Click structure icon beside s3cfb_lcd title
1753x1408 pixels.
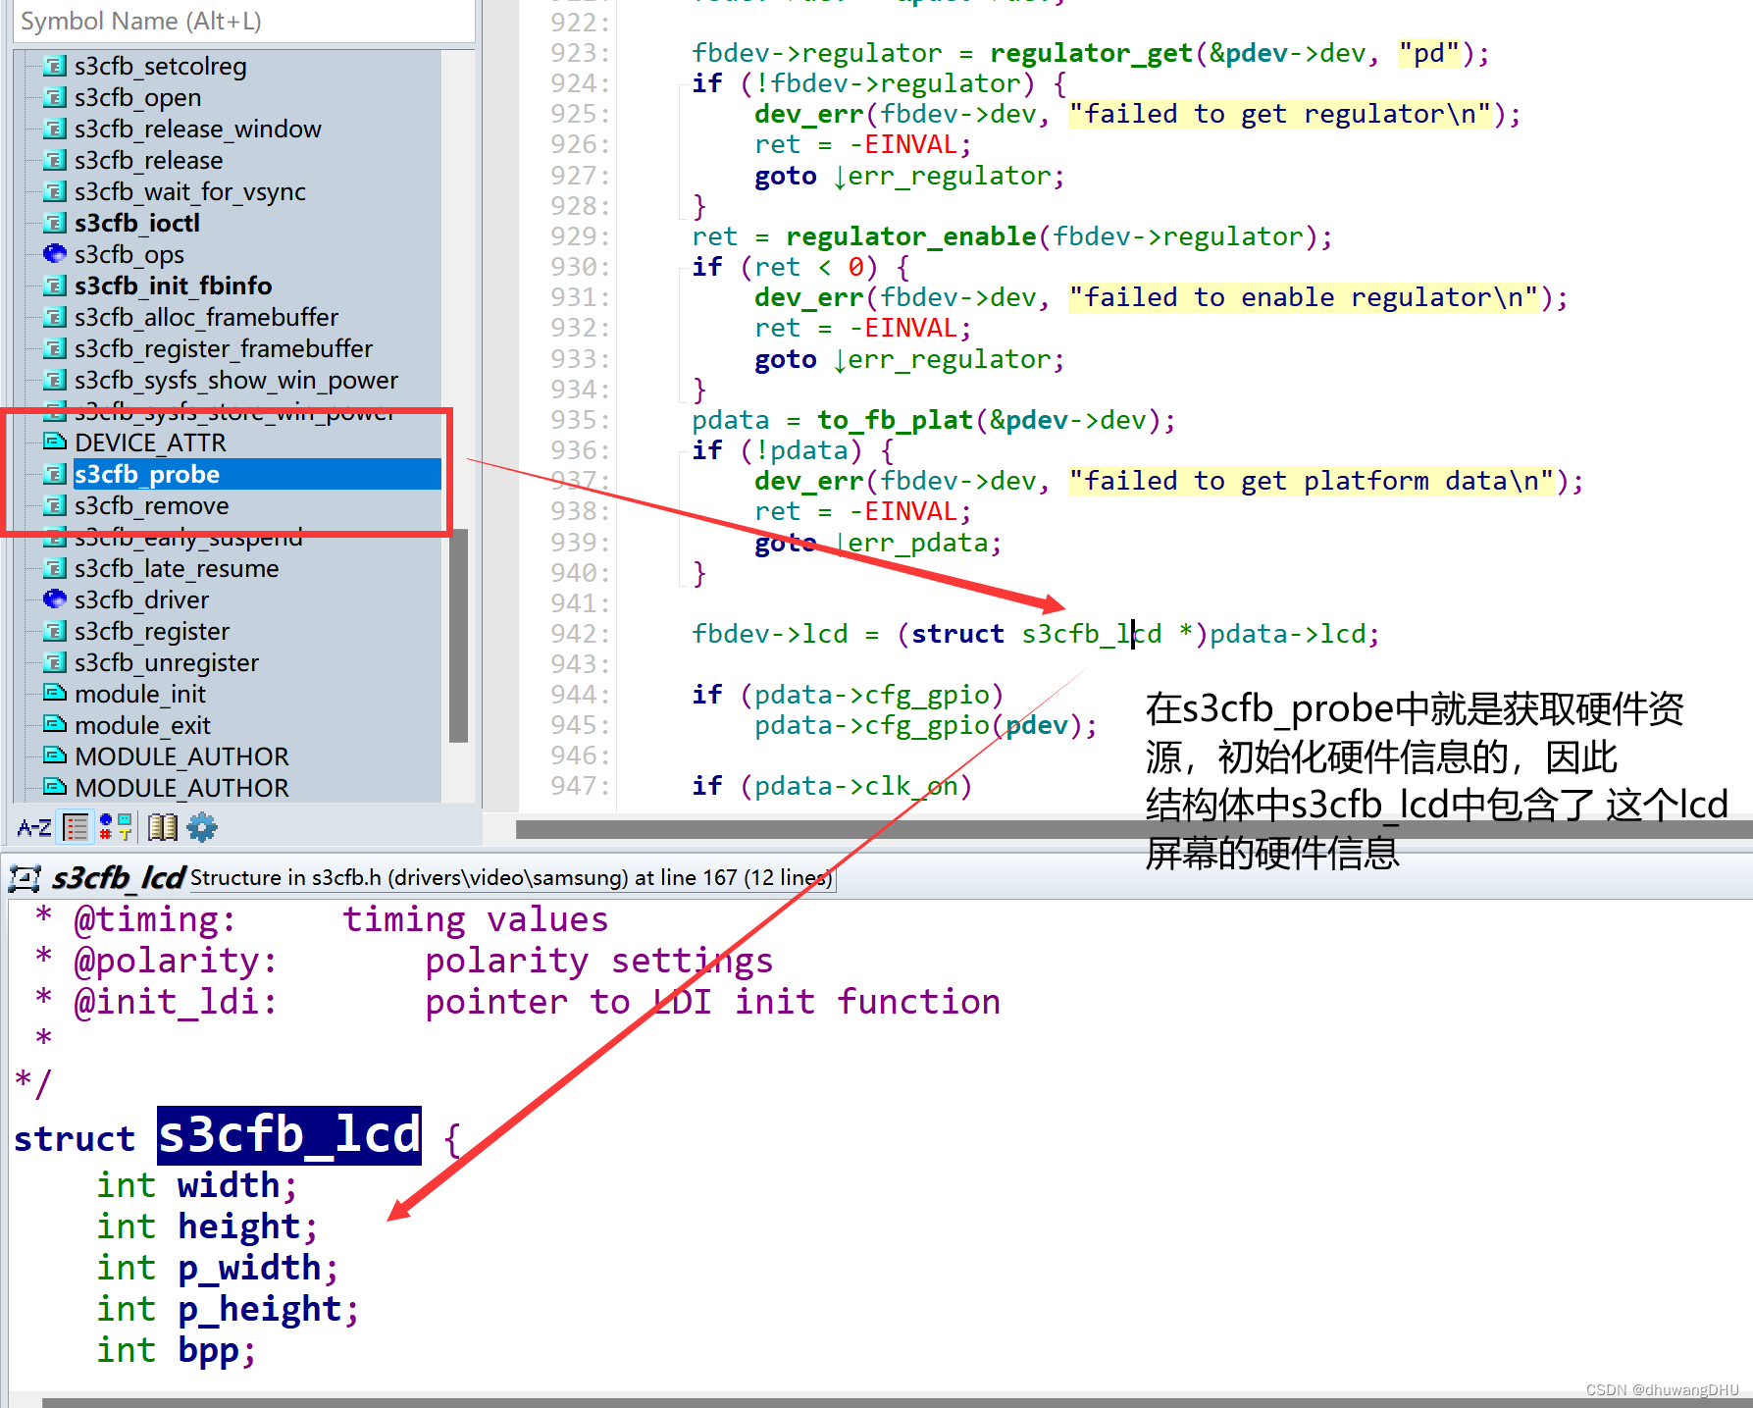pos(25,877)
